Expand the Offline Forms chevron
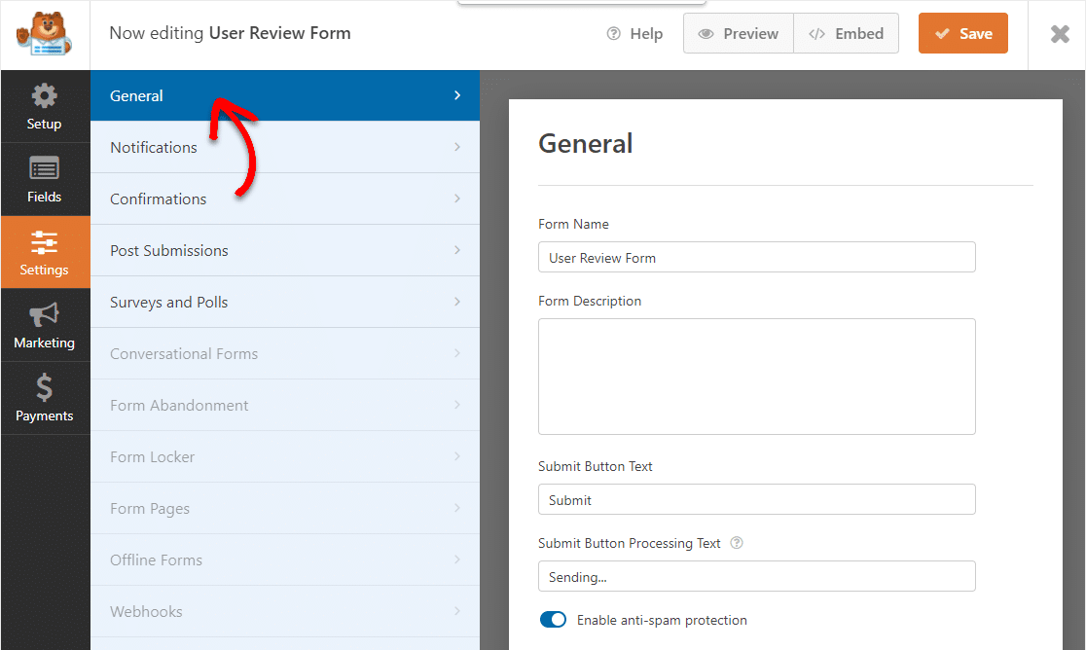Screen dimensions: 1086x650 point(457,560)
